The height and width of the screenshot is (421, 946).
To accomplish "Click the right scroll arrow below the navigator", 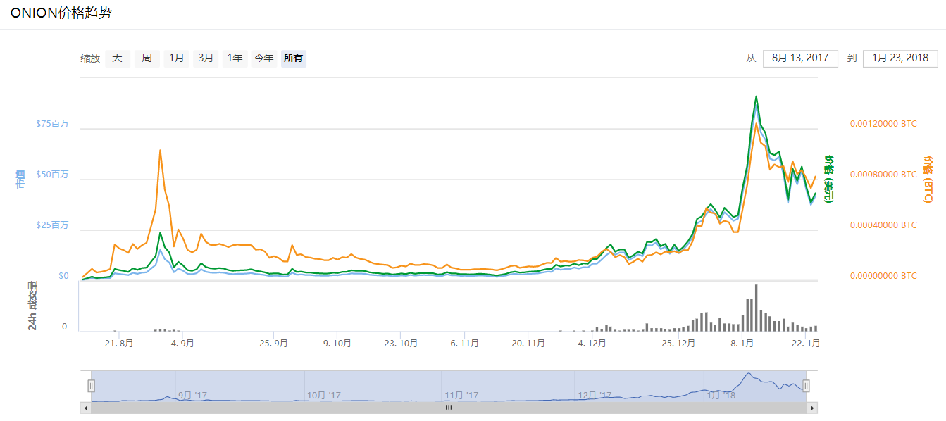I will coord(811,407).
